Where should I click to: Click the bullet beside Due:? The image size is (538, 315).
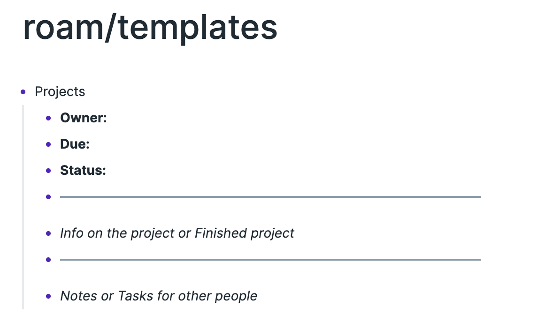[48, 144]
